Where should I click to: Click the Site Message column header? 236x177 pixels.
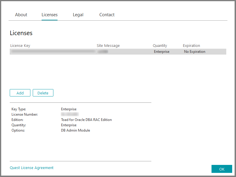(x=108, y=46)
